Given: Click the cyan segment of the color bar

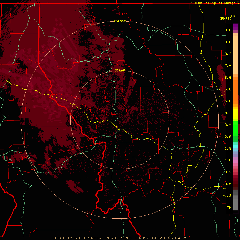Looking at the screenshot, I should pos(235,147).
